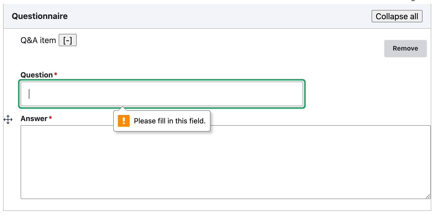
Task: Grab the cross-arrow drag handle icon
Action: 8,119
